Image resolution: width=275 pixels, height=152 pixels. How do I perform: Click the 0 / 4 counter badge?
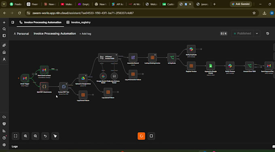(223, 33)
